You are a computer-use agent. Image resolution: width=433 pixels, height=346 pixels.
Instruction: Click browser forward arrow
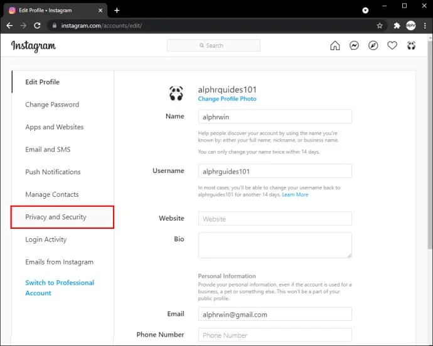[23, 26]
